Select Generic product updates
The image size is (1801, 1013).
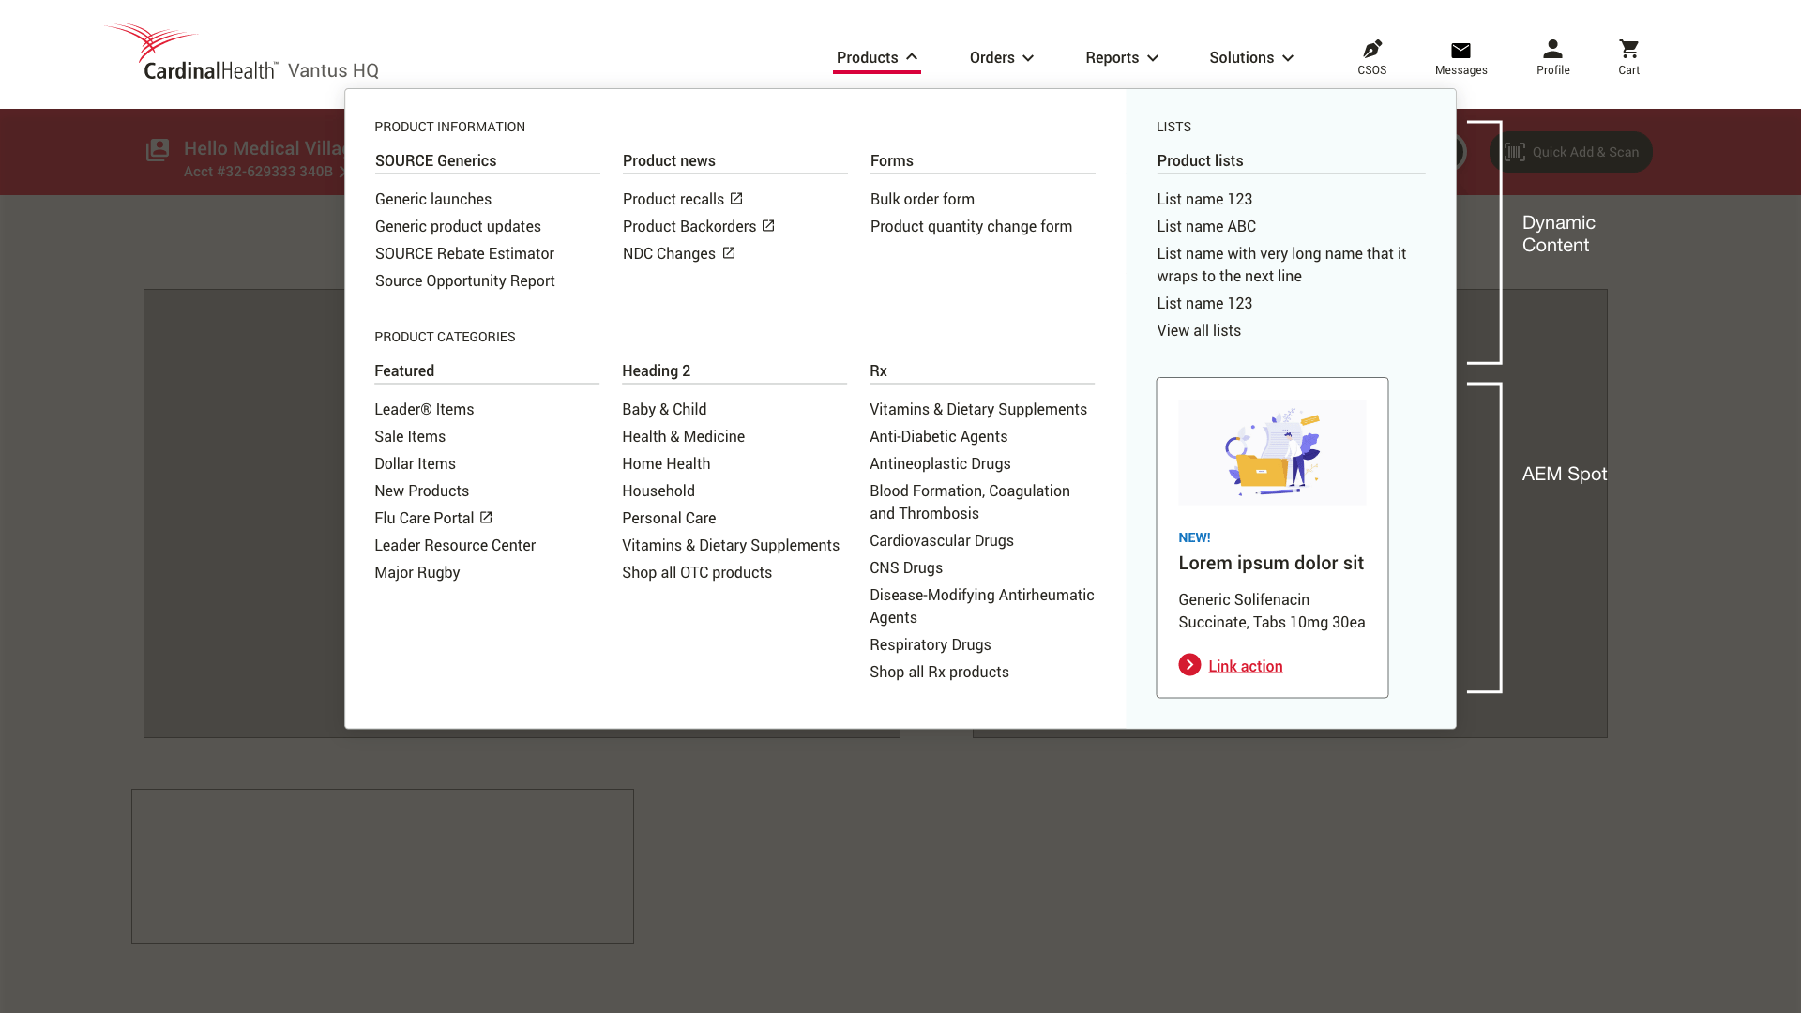(x=458, y=226)
